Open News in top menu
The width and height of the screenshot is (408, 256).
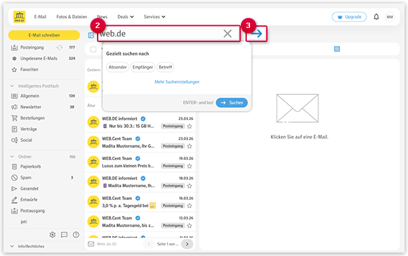click(102, 17)
